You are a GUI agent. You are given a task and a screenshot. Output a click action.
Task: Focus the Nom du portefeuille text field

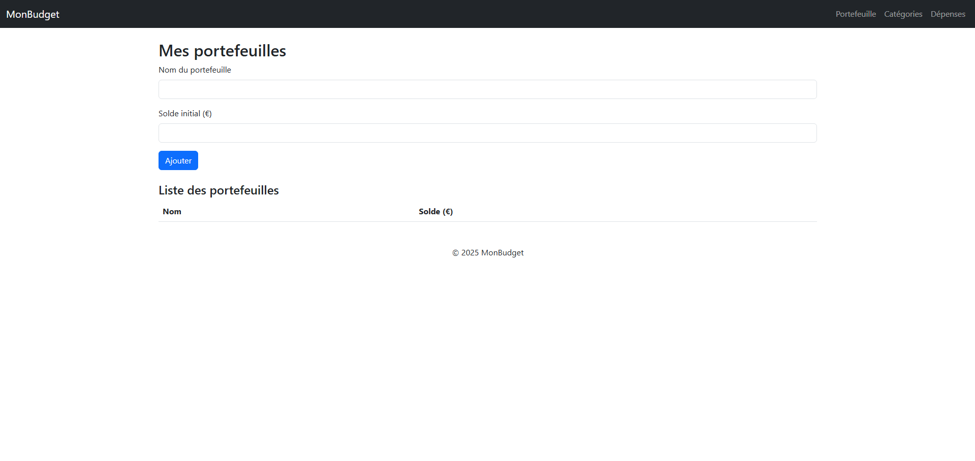click(x=487, y=89)
